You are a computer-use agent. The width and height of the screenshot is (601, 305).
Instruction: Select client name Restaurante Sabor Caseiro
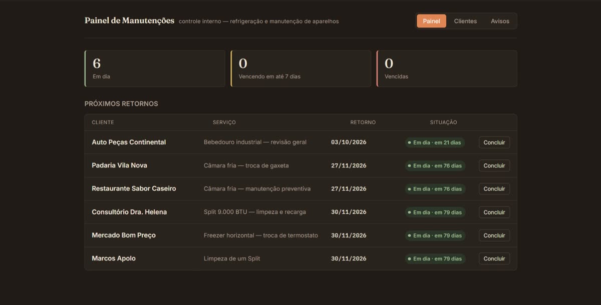(134, 188)
